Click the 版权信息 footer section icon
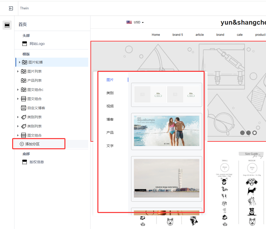 click(x=25, y=162)
